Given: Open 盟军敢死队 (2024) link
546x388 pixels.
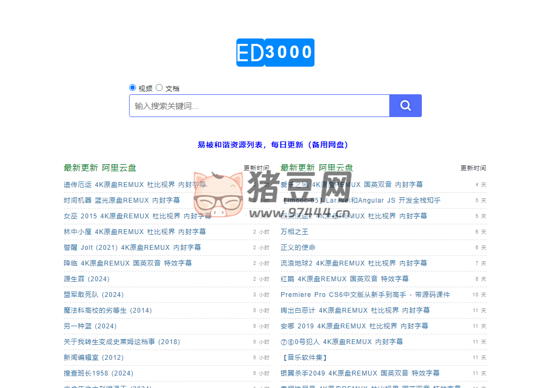Looking at the screenshot, I should (x=94, y=295).
